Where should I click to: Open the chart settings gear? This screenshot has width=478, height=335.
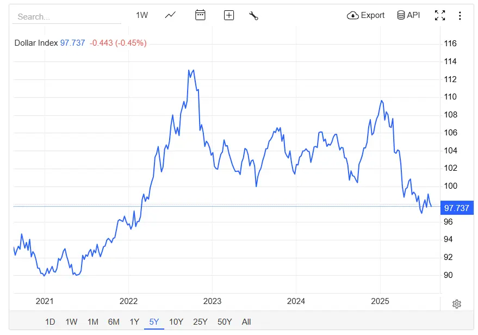pos(456,304)
